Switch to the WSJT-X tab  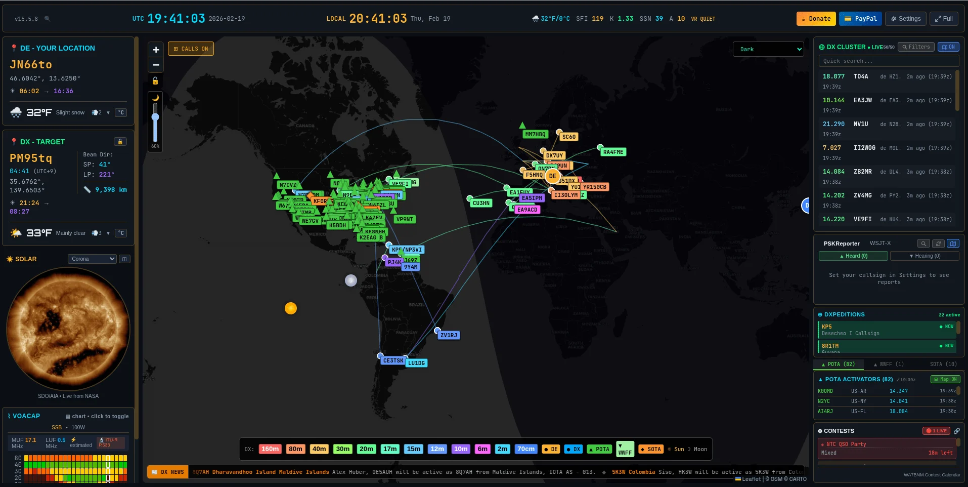[x=880, y=243]
